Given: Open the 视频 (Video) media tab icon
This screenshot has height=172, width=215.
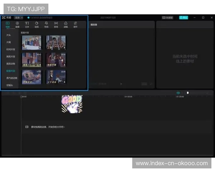Looking at the screenshot, I should (x=8, y=24).
